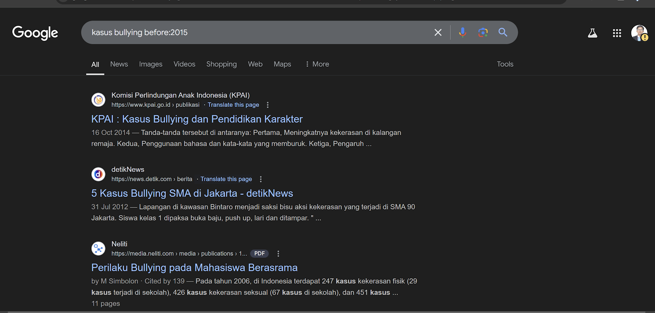Screen dimensions: 655x313
Task: Switch to the Videos tab
Action: [x=184, y=64]
